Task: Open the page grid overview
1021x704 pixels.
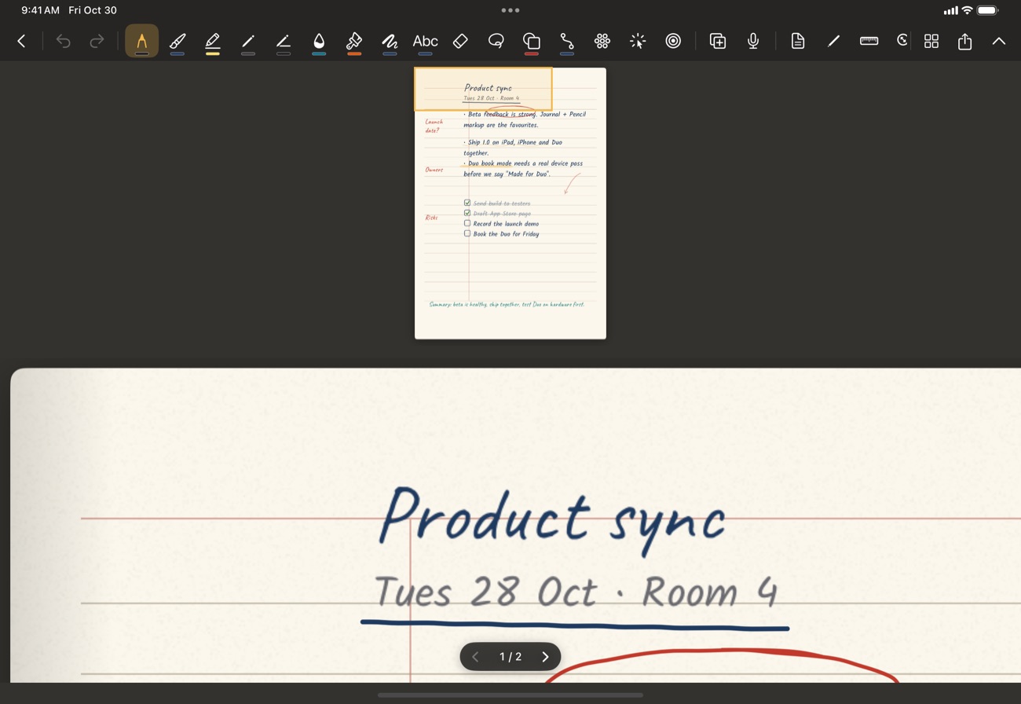Action: click(931, 41)
